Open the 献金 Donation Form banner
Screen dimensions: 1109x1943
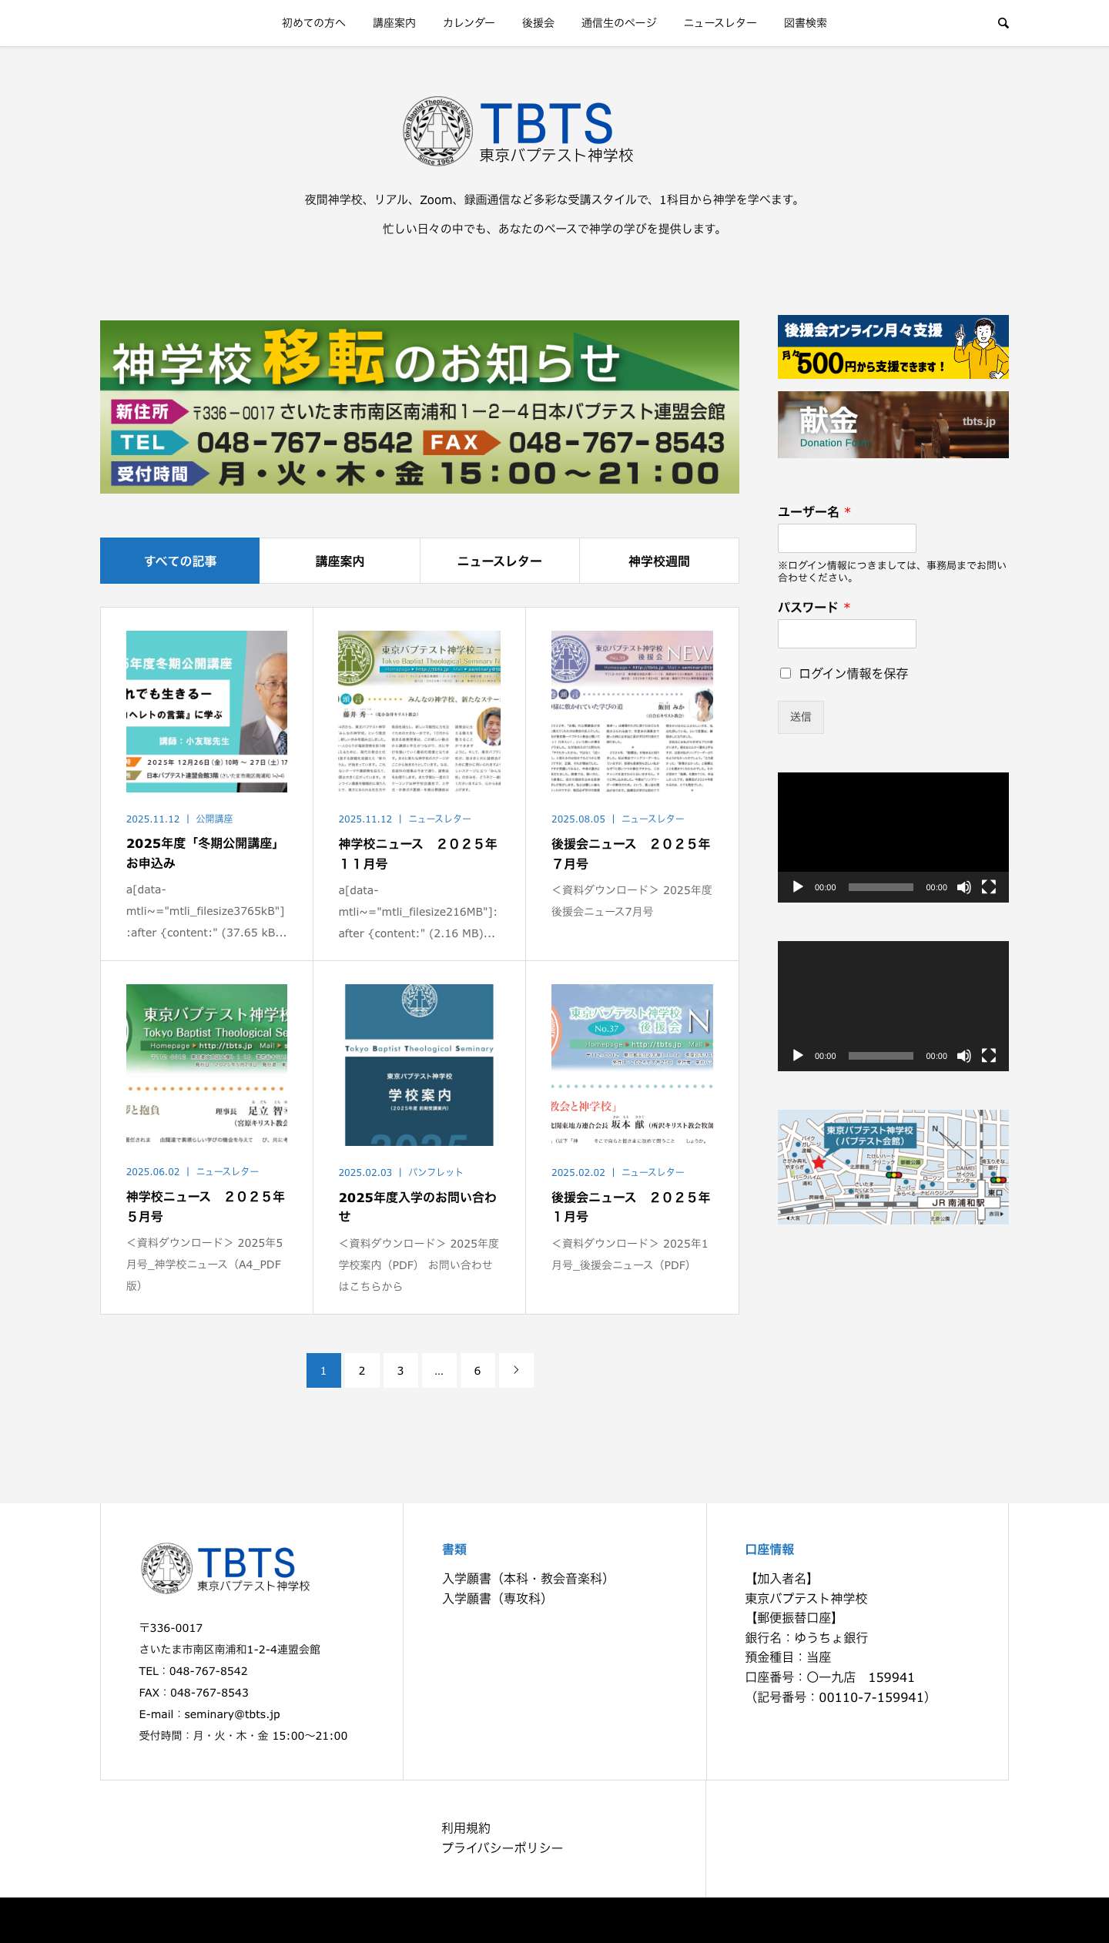[x=893, y=424]
